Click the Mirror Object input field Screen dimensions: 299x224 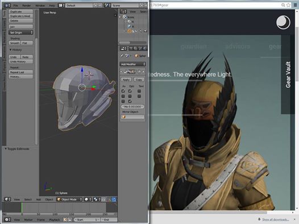point(132,117)
